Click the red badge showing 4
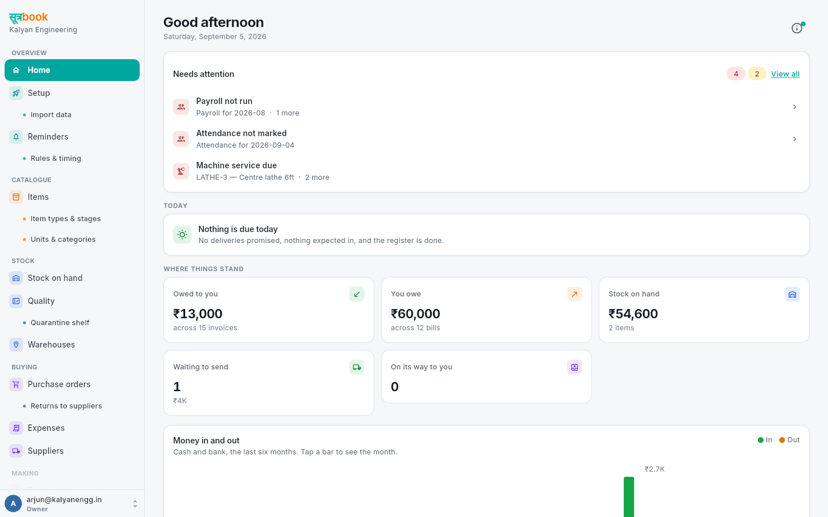Viewport: 828px width, 517px height. [736, 74]
